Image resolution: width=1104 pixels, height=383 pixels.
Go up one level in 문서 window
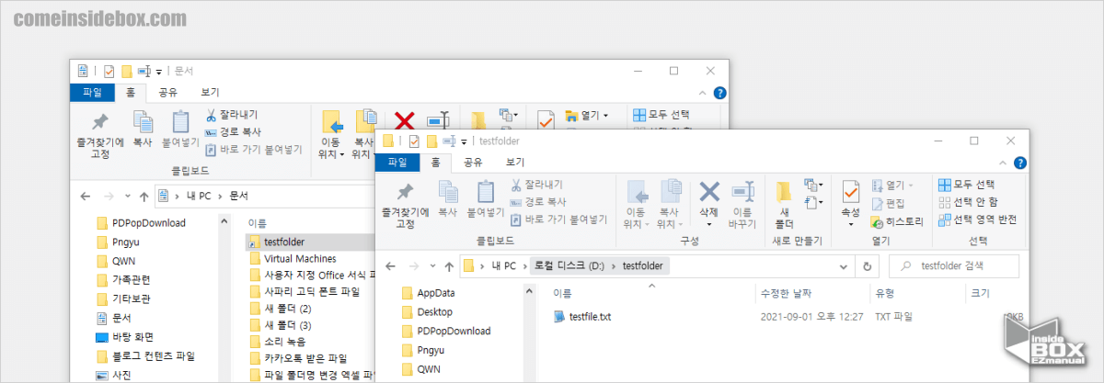pyautogui.click(x=143, y=196)
